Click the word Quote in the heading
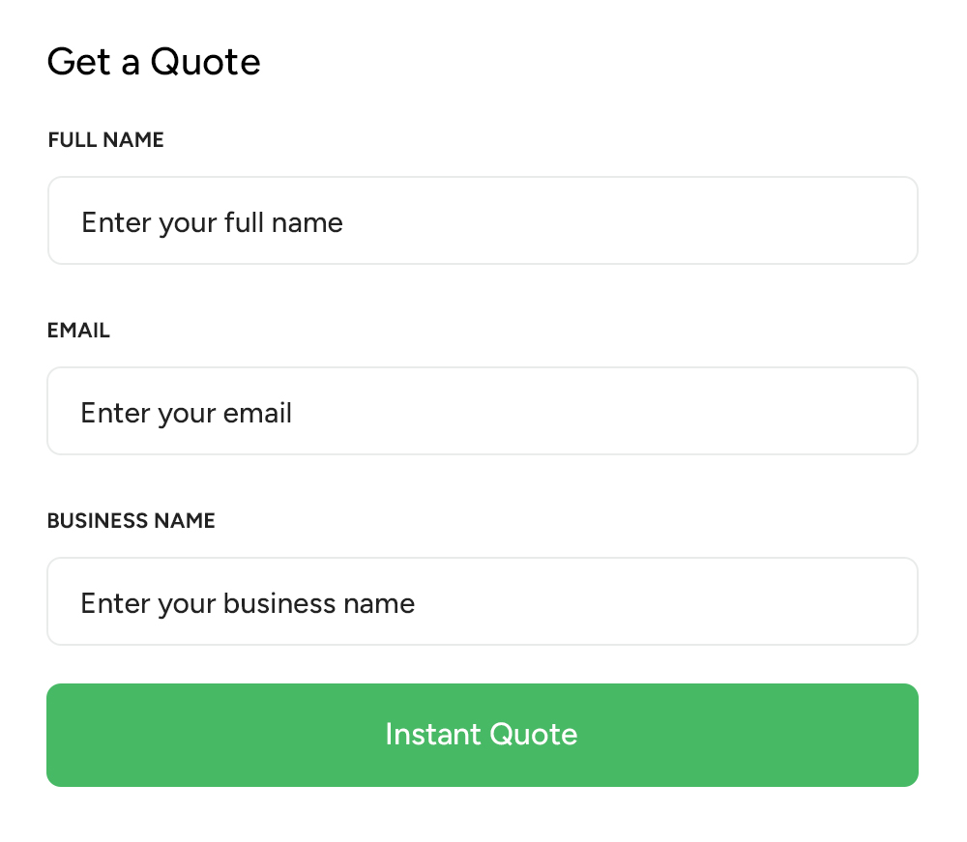This screenshot has width=967, height=842. [x=205, y=62]
